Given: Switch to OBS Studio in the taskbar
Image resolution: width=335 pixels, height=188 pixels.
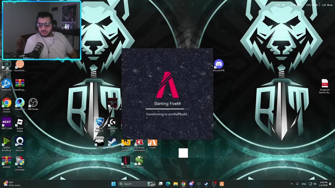Looking at the screenshot, I should click(x=214, y=184).
